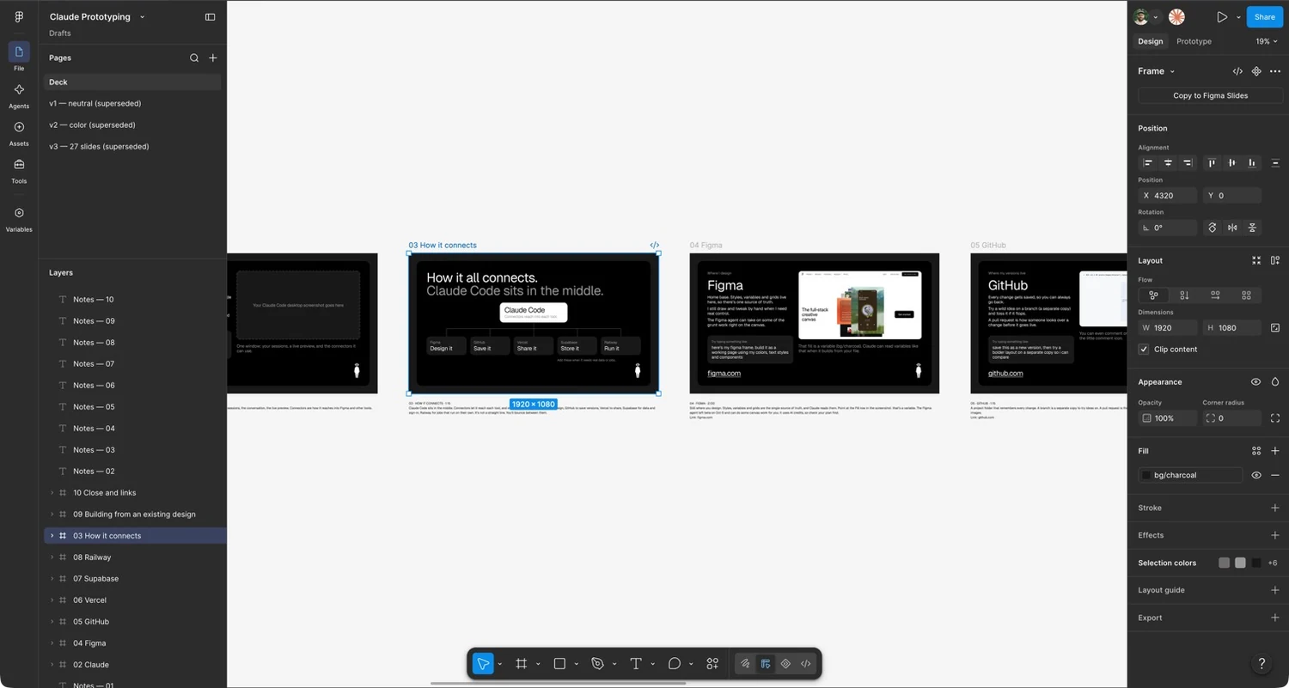Search pages with the magnifier icon

pyautogui.click(x=194, y=58)
